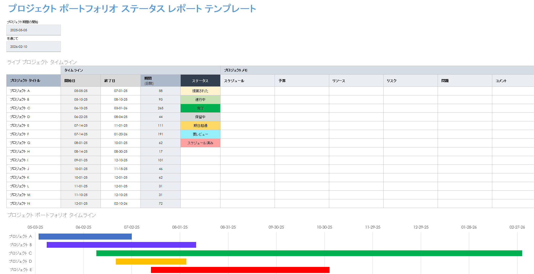
Task: Click the purple プロジェクト B Gantt bar
Action: click(x=121, y=245)
